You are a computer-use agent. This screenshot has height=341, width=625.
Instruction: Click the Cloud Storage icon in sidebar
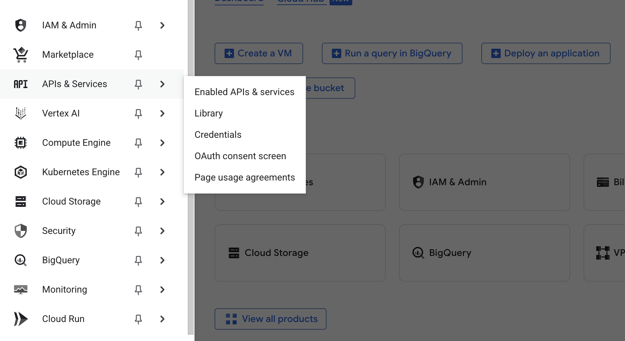pyautogui.click(x=21, y=202)
